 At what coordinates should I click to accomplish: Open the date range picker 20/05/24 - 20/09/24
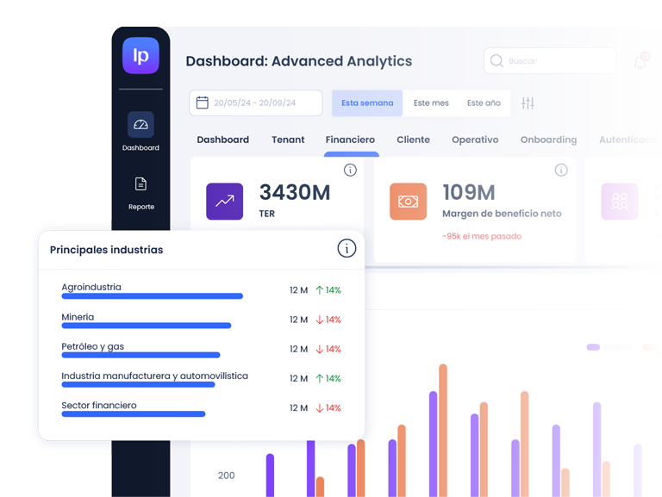(x=255, y=103)
